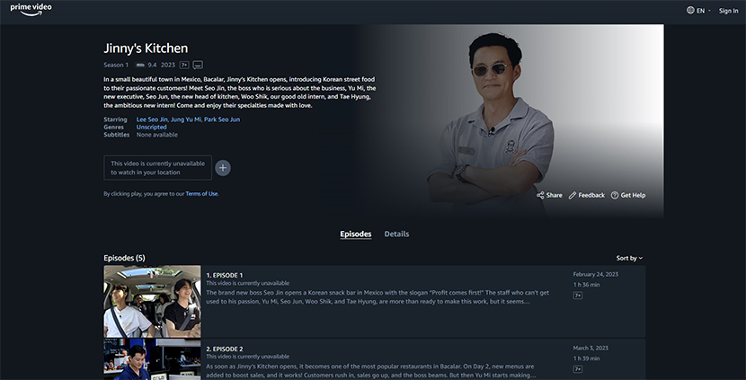Viewport: 746px width, 380px height.
Task: Open the Terms of Use link
Action: click(x=201, y=194)
